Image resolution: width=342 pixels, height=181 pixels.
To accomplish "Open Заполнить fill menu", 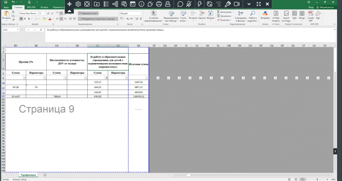I will click(x=224, y=16).
